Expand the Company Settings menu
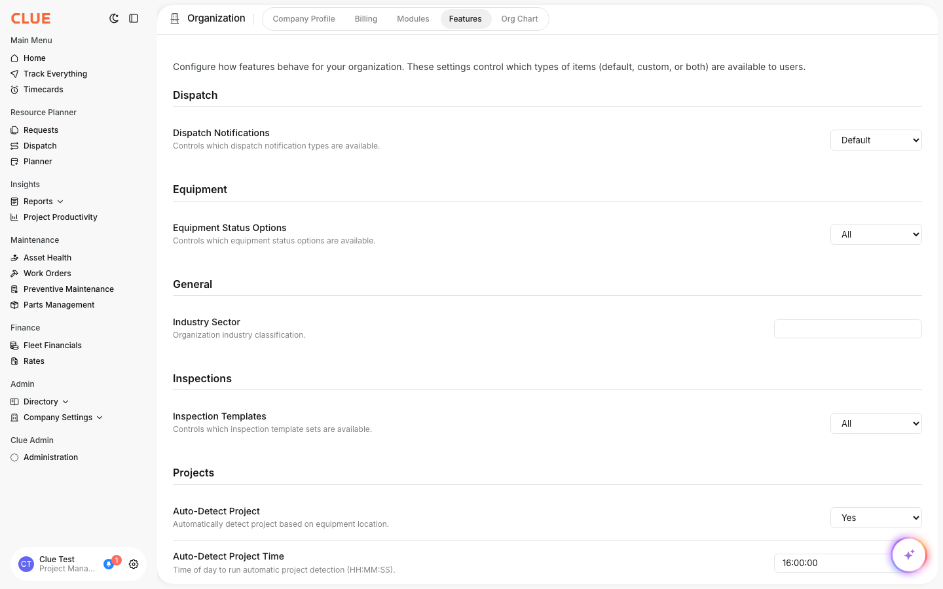Screen dimensions: 943x589 pos(58,417)
